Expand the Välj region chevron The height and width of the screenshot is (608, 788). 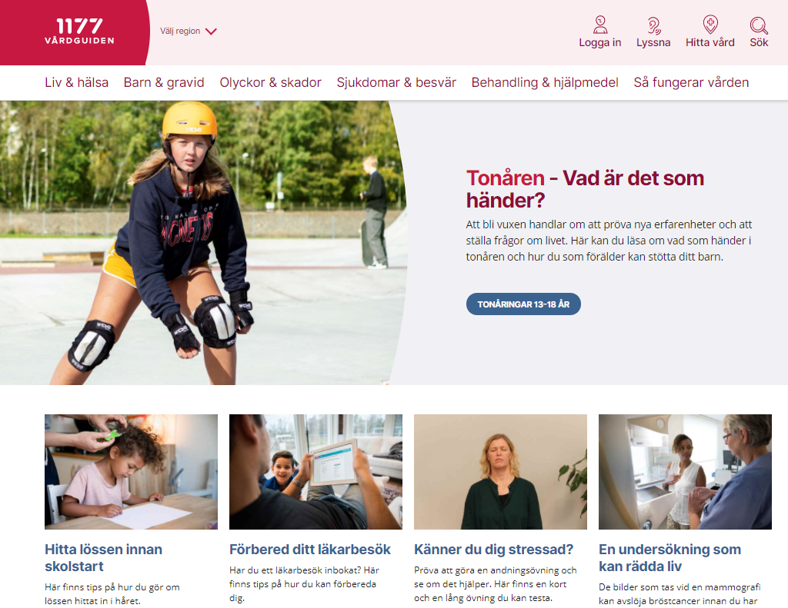211,32
